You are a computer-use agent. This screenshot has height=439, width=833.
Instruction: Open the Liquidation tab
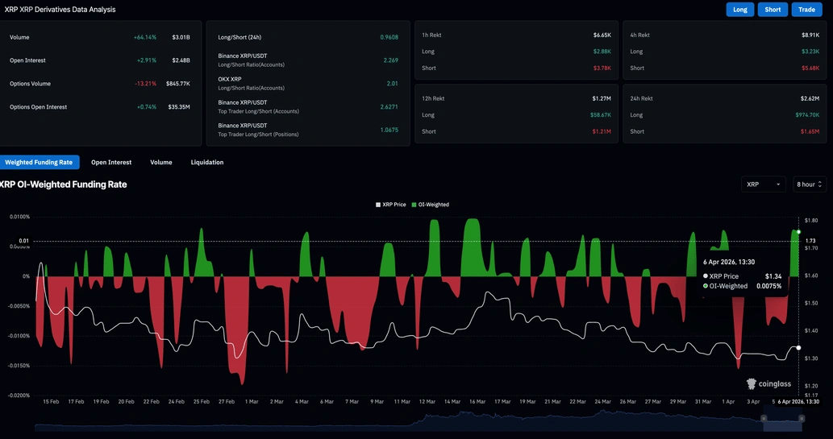click(207, 162)
